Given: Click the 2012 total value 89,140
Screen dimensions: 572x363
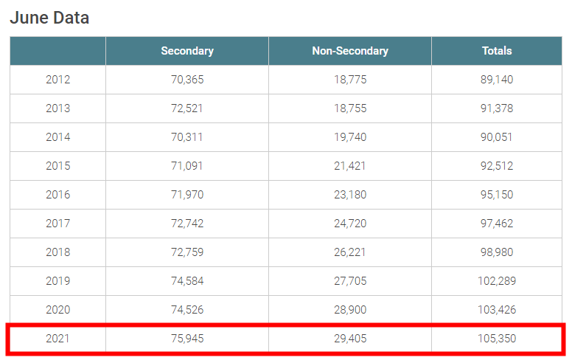Looking at the screenshot, I should pos(497,80).
